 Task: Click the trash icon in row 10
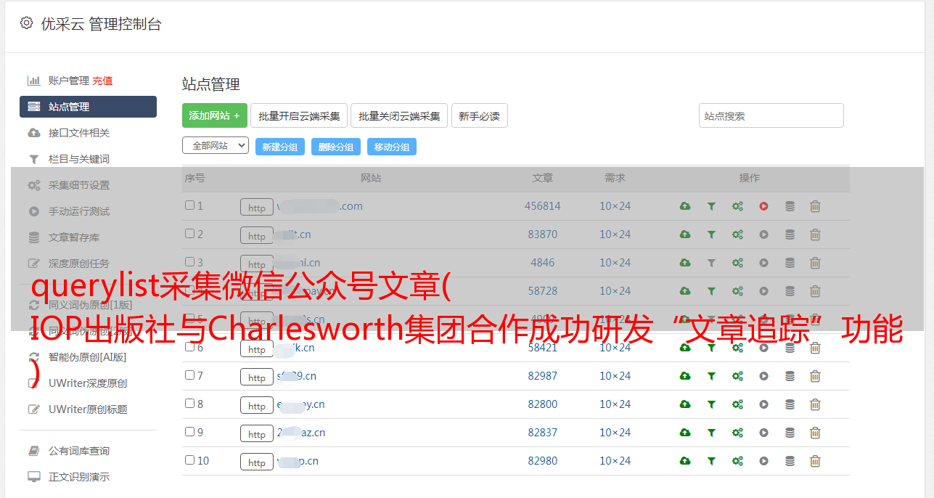(815, 461)
